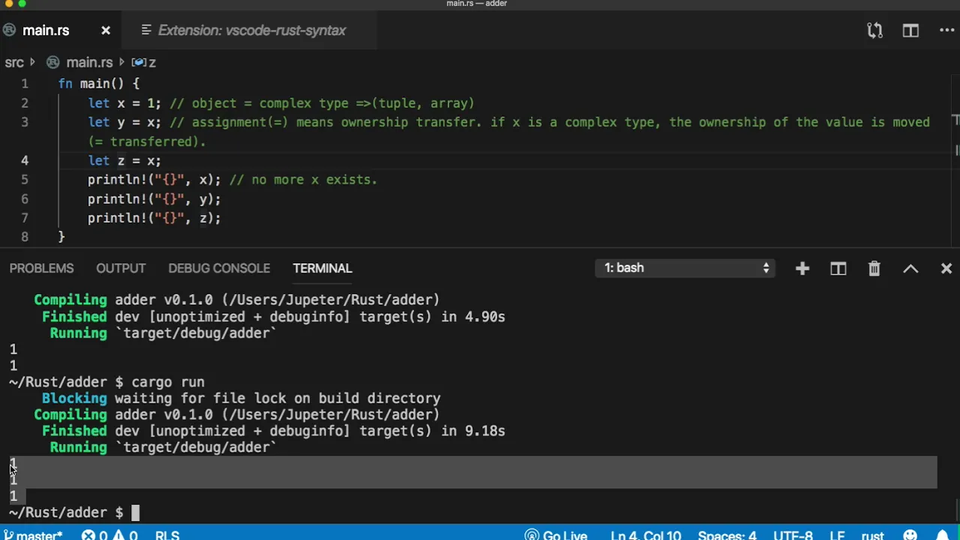Click the Ln 4, Col 10 indicator
Image resolution: width=960 pixels, height=540 pixels.
646,534
